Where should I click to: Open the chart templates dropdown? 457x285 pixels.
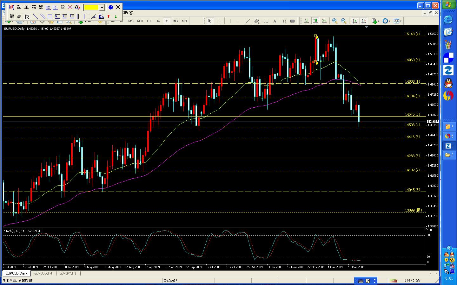(398, 21)
